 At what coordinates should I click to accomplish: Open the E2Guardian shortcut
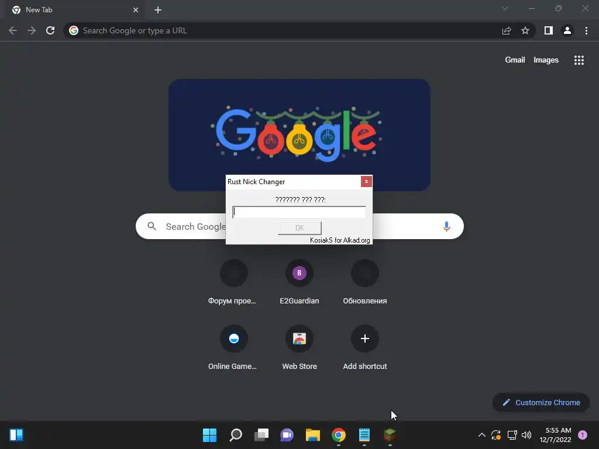pos(299,282)
